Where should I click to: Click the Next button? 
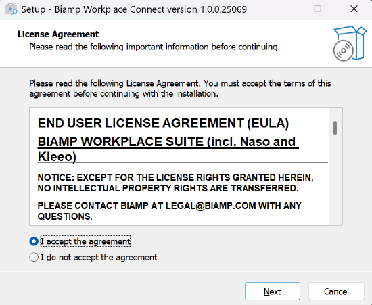coord(273,291)
